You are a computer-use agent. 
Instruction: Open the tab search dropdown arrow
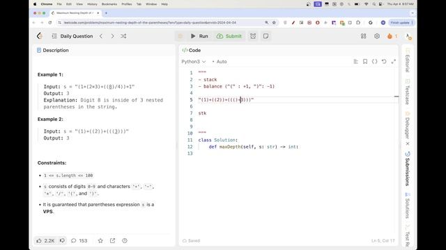coord(412,13)
